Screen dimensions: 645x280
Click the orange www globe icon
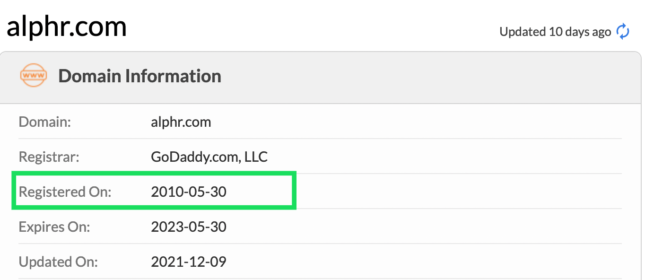click(x=34, y=76)
